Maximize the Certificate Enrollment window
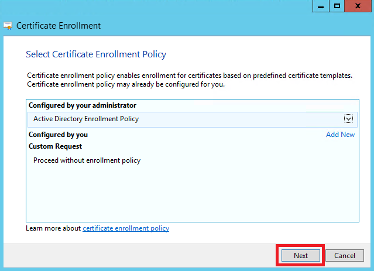Image resolution: width=374 pixels, height=271 pixels. [x=337, y=6]
